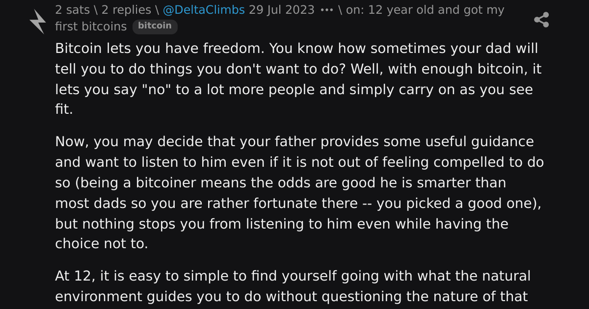Viewport: 589px width, 309px height.
Task: Open the 29 Jul 2023 comment permalink
Action: pyautogui.click(x=281, y=10)
